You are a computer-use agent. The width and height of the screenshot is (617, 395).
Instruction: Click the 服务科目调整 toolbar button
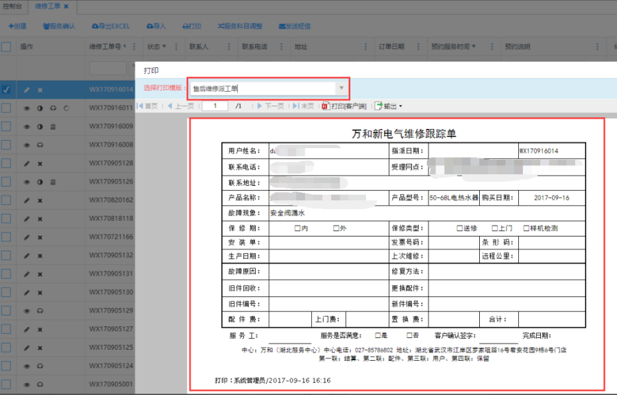point(240,26)
